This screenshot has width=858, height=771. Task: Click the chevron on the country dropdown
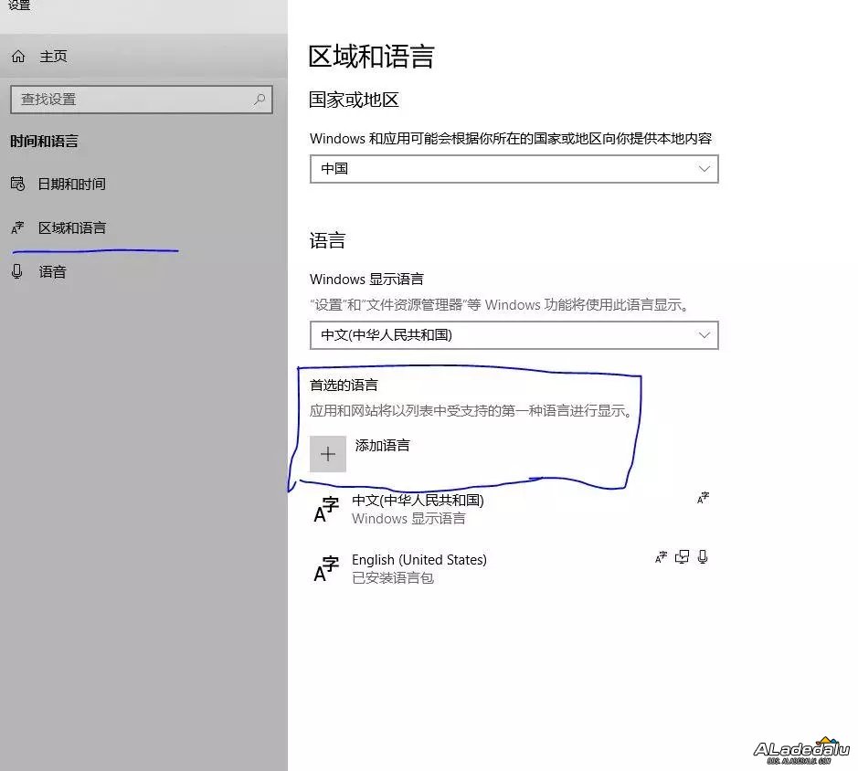704,169
